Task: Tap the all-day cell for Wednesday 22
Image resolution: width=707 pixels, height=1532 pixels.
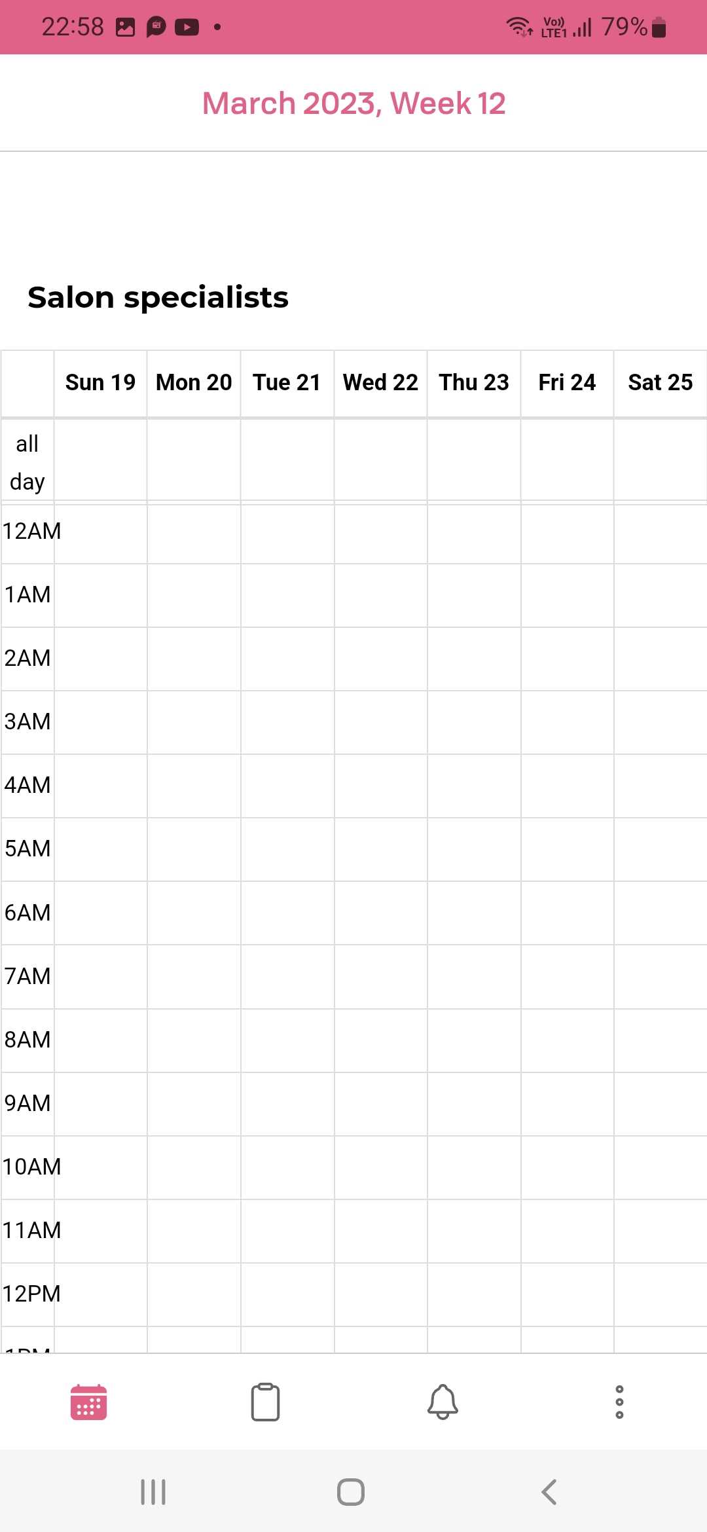Action: 380,461
